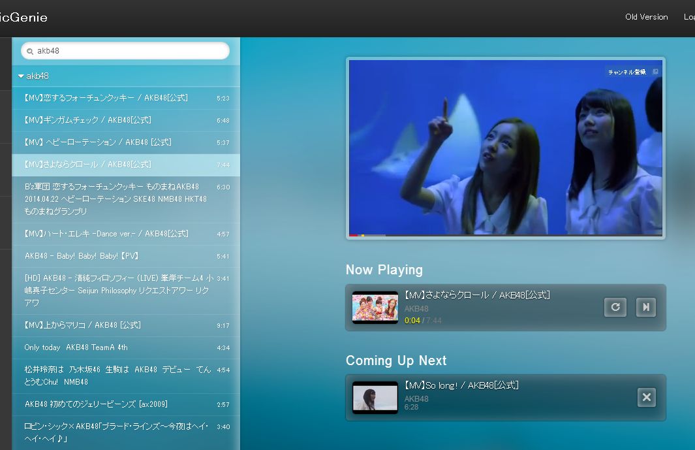Open the Old Version link
The image size is (695, 450).
[x=646, y=17]
